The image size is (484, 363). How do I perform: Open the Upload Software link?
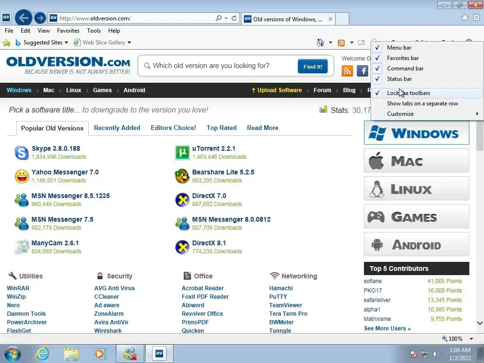coord(277,90)
